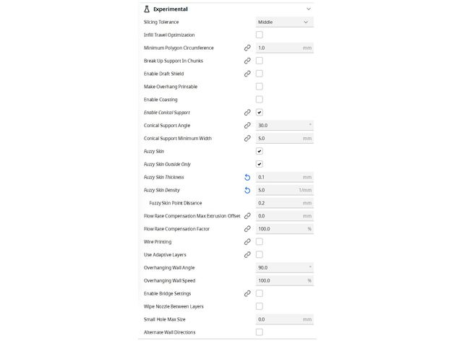
Task: Reset Fuzzy Skin Density value
Action: click(247, 190)
